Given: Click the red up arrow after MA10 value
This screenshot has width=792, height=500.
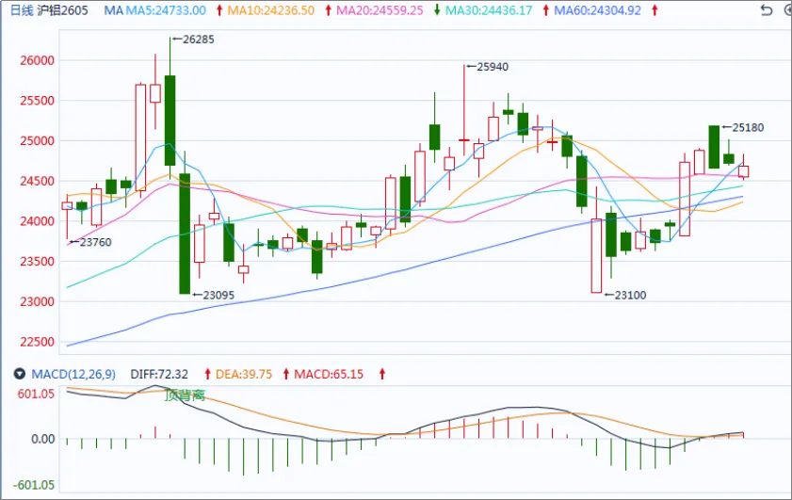Looking at the screenshot, I should (328, 10).
